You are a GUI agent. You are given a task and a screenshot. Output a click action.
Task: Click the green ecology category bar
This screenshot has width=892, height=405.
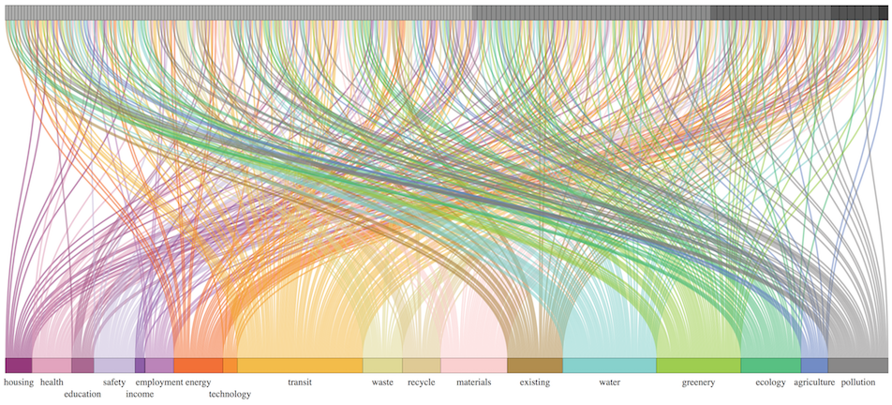[770, 366]
